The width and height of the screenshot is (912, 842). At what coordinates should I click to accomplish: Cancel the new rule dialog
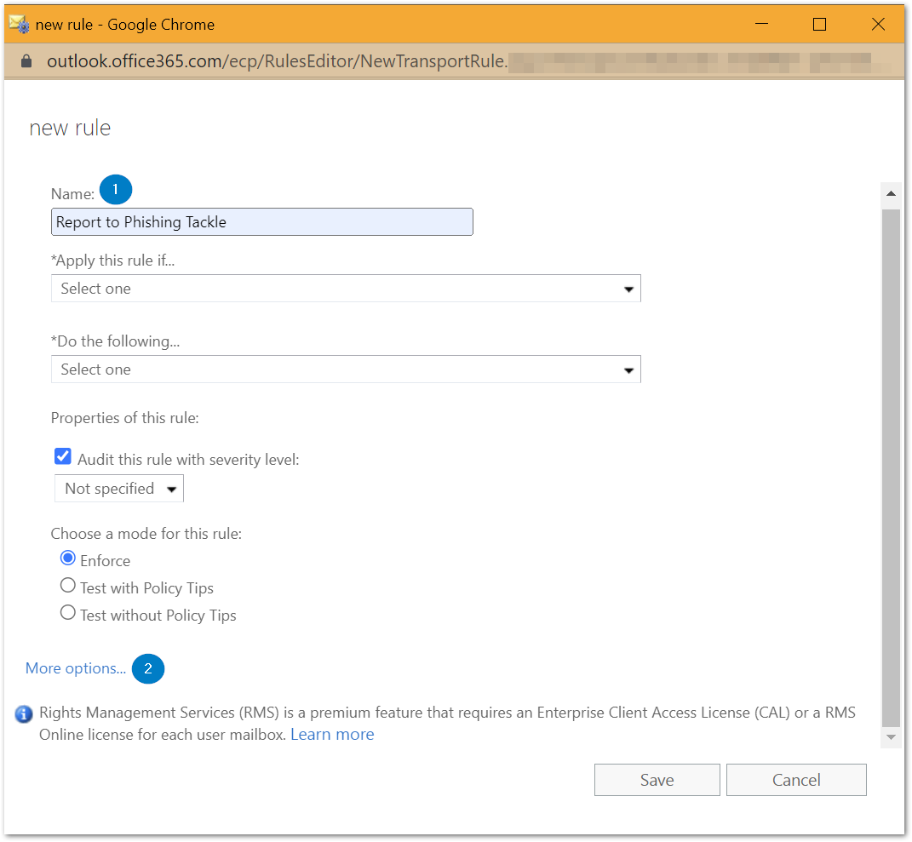coord(796,780)
